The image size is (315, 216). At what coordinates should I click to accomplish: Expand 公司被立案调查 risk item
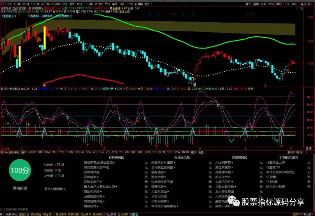coord(163,167)
